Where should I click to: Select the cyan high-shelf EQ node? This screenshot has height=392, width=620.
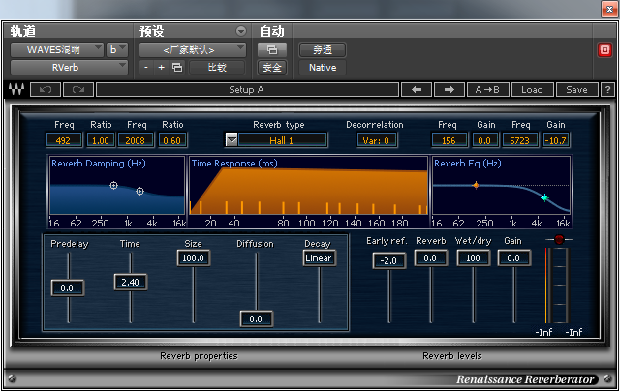(x=544, y=197)
